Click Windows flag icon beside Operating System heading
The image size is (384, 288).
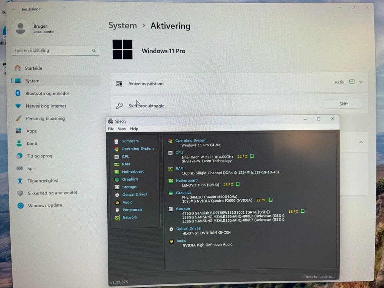click(170, 140)
